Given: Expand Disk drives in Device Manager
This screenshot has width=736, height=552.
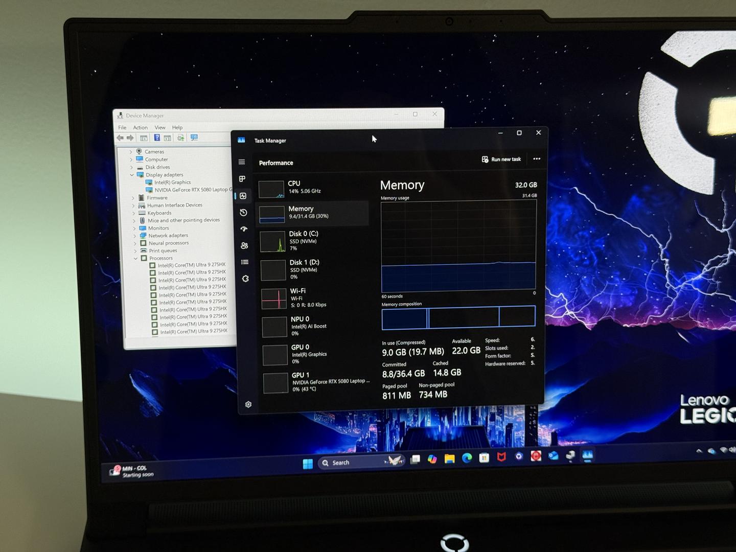Looking at the screenshot, I should 131,167.
